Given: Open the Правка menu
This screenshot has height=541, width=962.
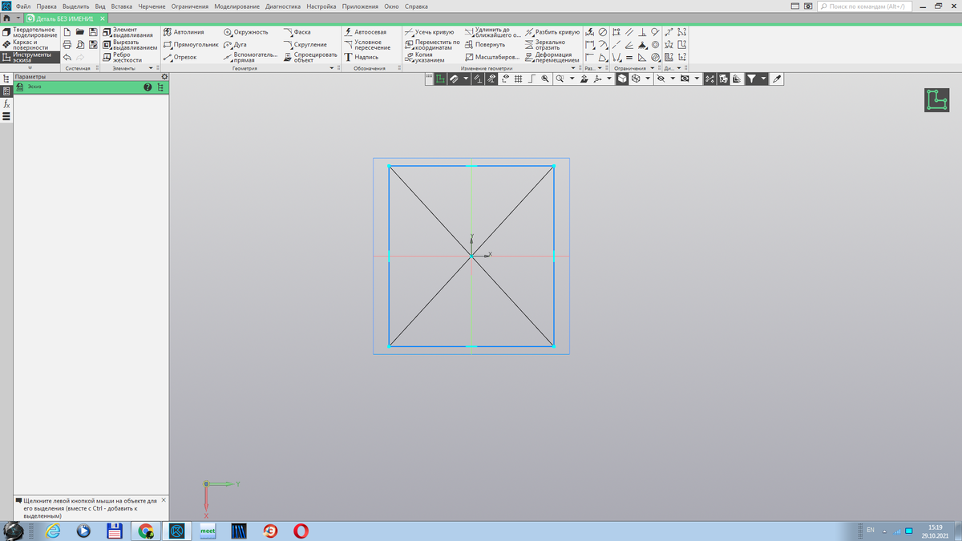Looking at the screenshot, I should (x=46, y=6).
